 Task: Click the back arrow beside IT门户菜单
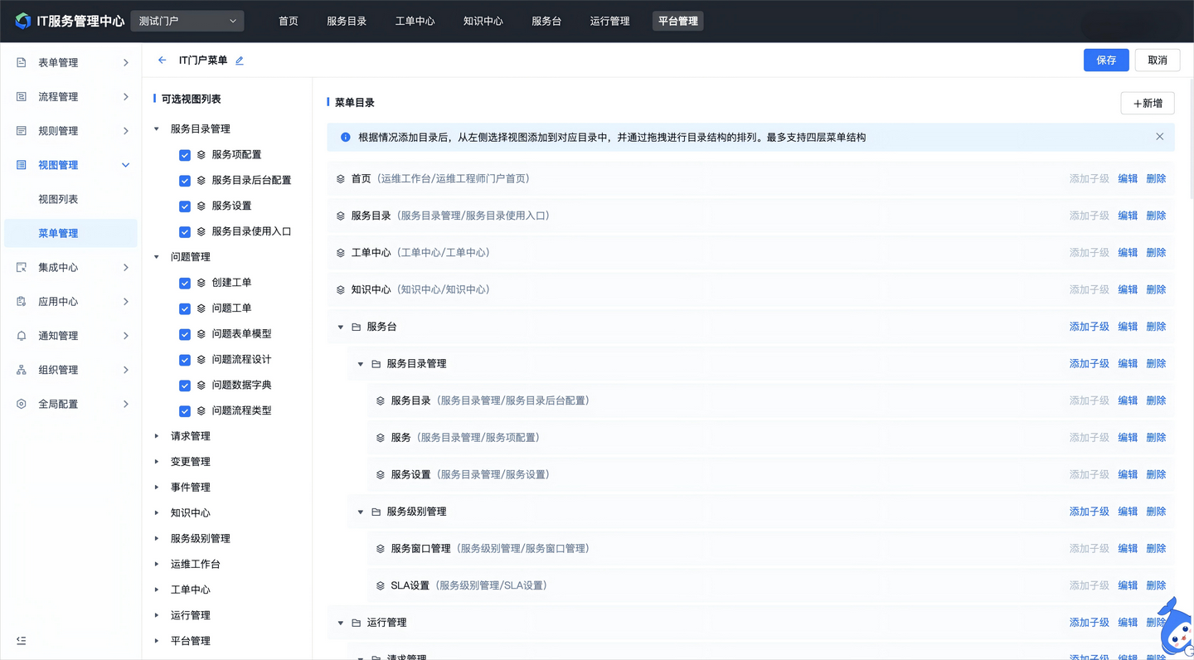coord(161,60)
